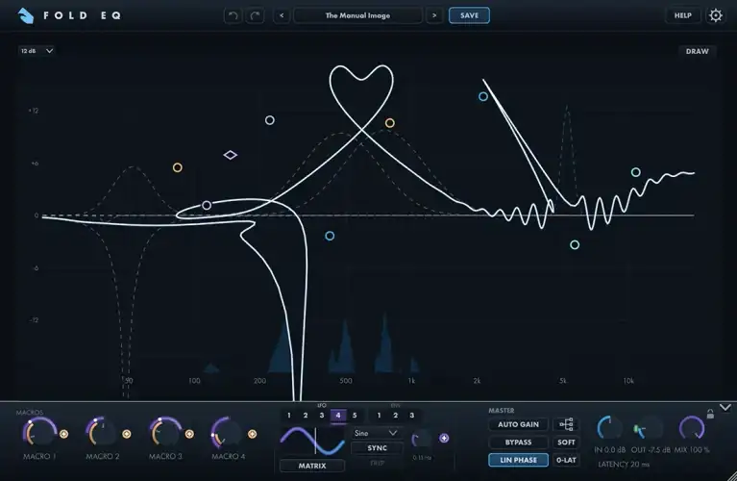Click the LATENCY 20 ms readout
Image resolution: width=737 pixels, height=481 pixels.
(x=624, y=465)
